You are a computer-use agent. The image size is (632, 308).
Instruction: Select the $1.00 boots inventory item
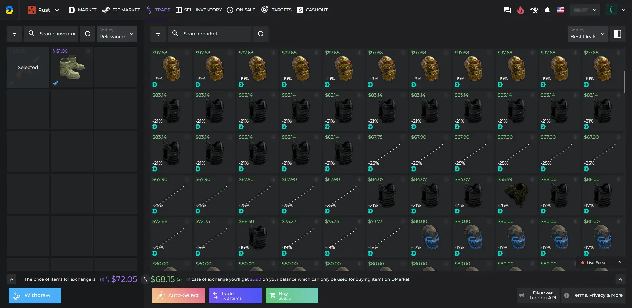pos(72,67)
